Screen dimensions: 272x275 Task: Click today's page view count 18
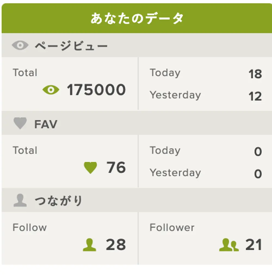(x=255, y=74)
